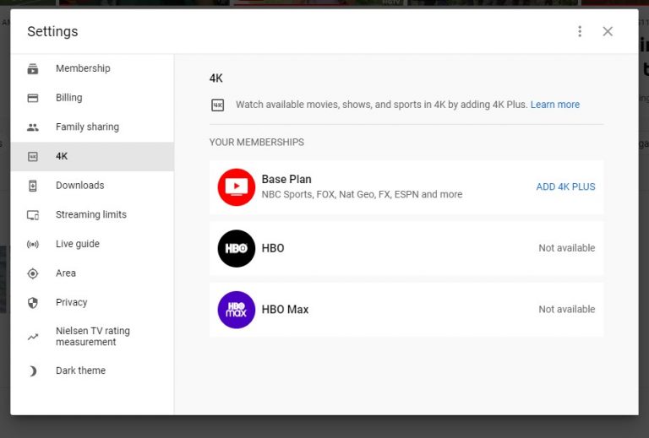Click the Downloads icon in sidebar
Image resolution: width=649 pixels, height=438 pixels.
(x=33, y=186)
